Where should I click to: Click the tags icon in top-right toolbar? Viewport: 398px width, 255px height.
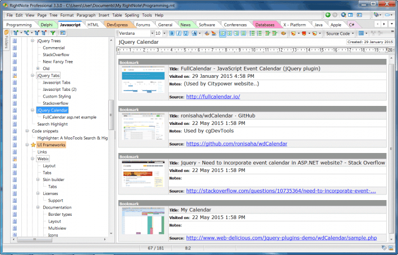tap(376, 15)
